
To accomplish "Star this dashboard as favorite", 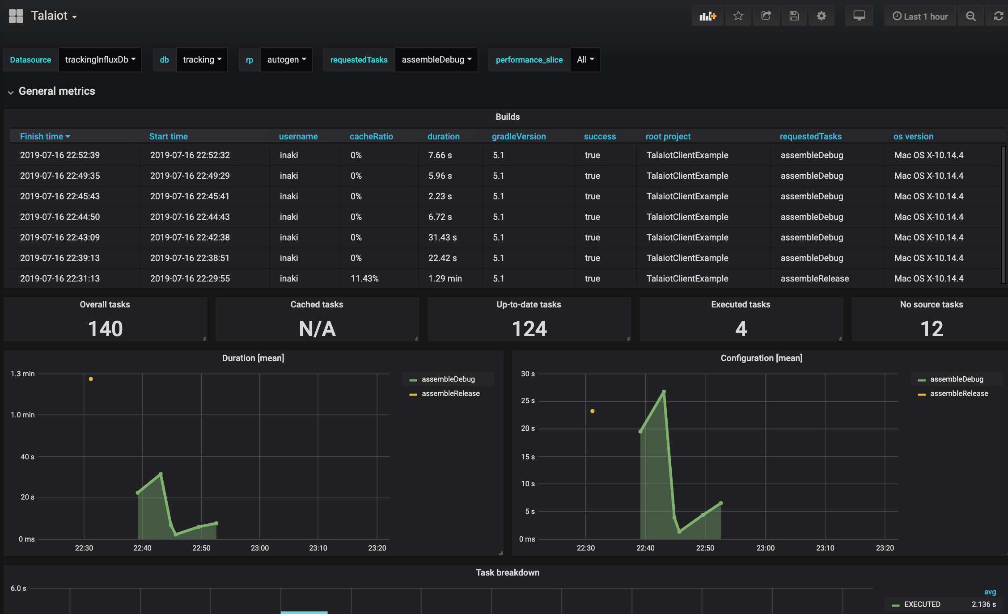I will pyautogui.click(x=738, y=16).
